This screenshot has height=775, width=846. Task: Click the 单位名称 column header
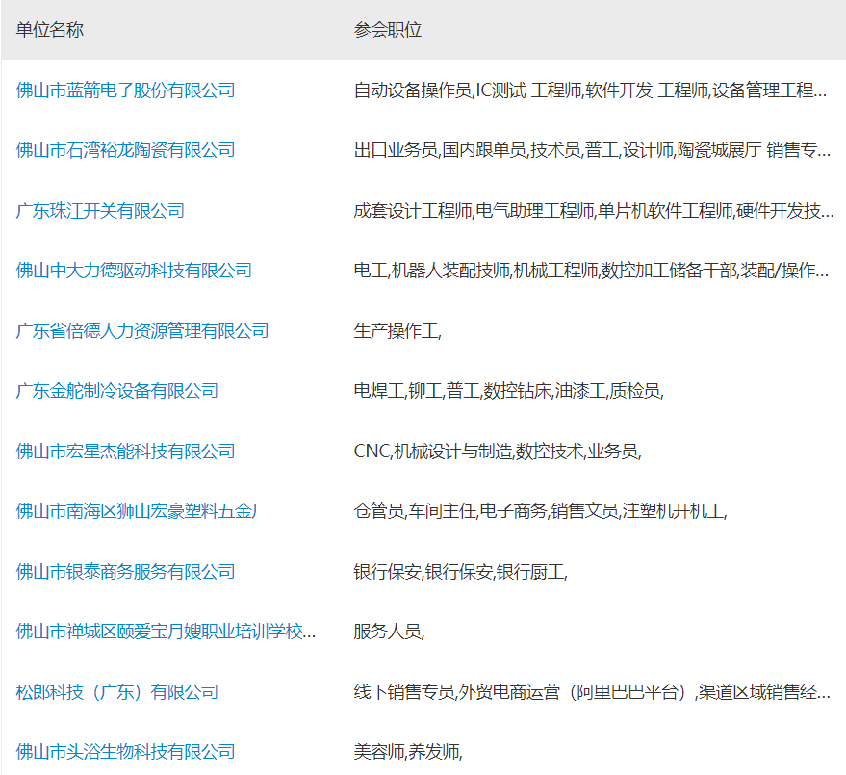pos(50,30)
